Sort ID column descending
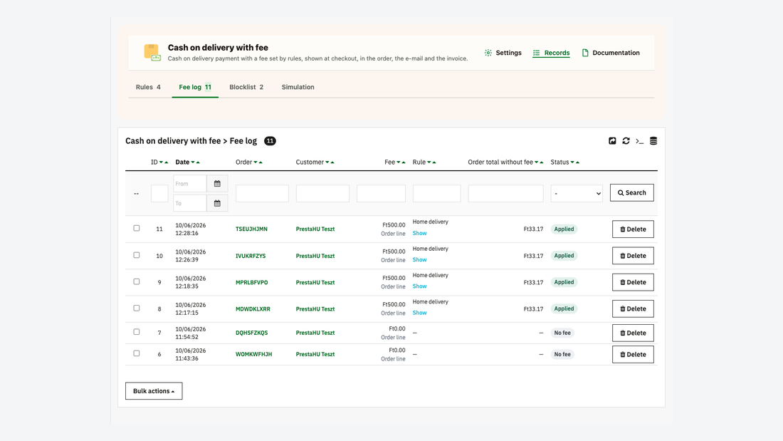 point(161,162)
